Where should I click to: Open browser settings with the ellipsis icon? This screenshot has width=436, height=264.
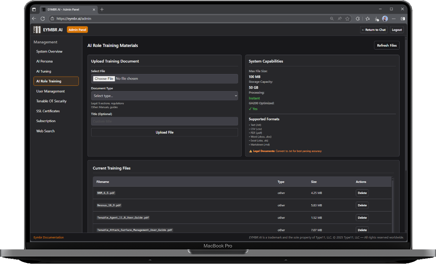coord(394,19)
